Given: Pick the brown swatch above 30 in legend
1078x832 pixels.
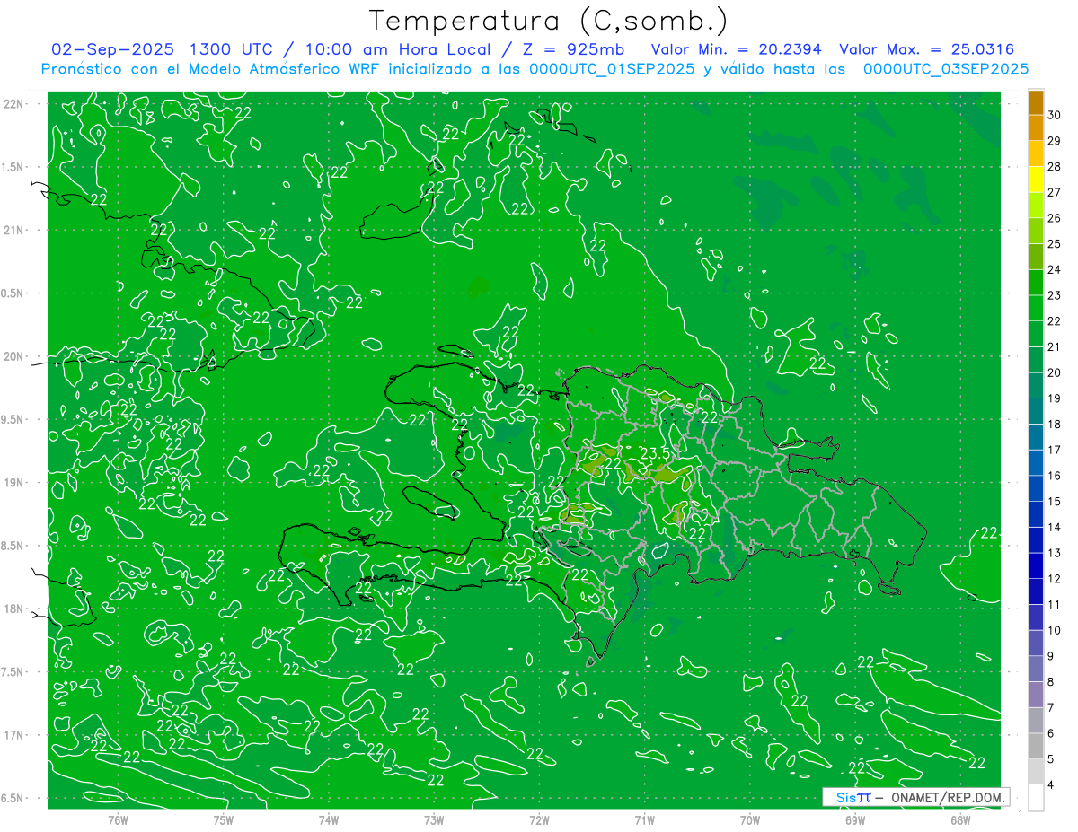Looking at the screenshot, I should click(1036, 103).
